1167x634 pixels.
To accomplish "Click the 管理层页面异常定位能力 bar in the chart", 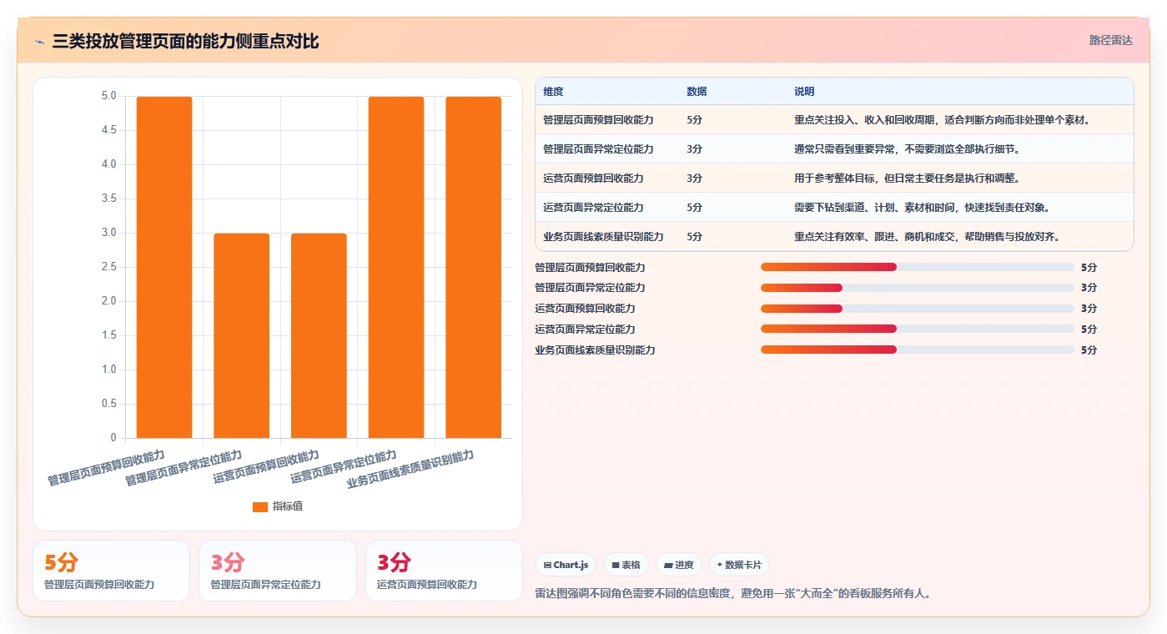I will click(x=242, y=335).
